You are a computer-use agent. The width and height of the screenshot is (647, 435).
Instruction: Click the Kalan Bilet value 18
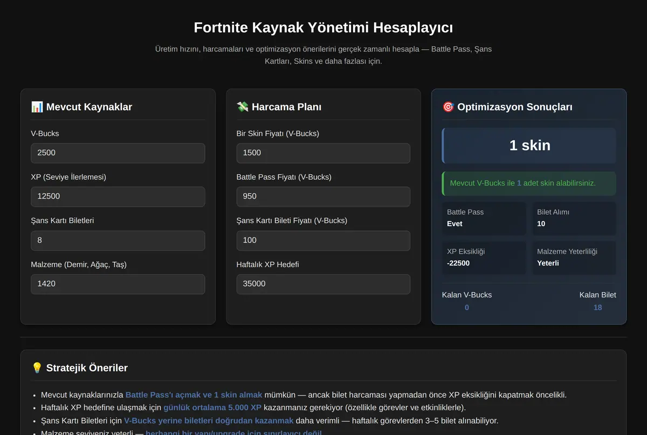pyautogui.click(x=598, y=308)
